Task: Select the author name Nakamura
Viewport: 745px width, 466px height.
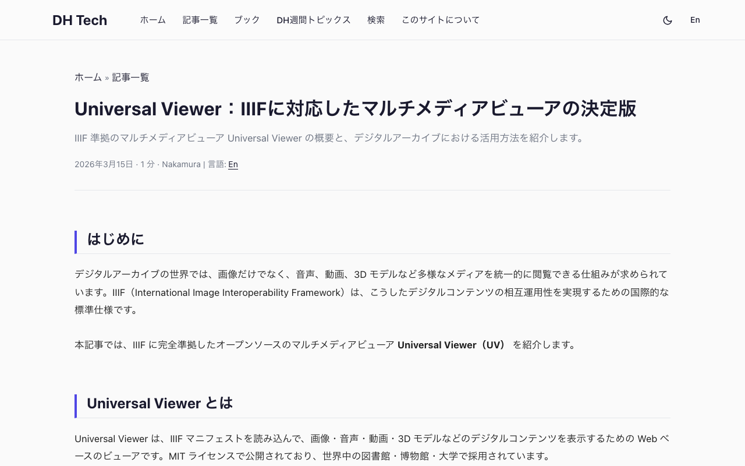Action: pos(181,164)
